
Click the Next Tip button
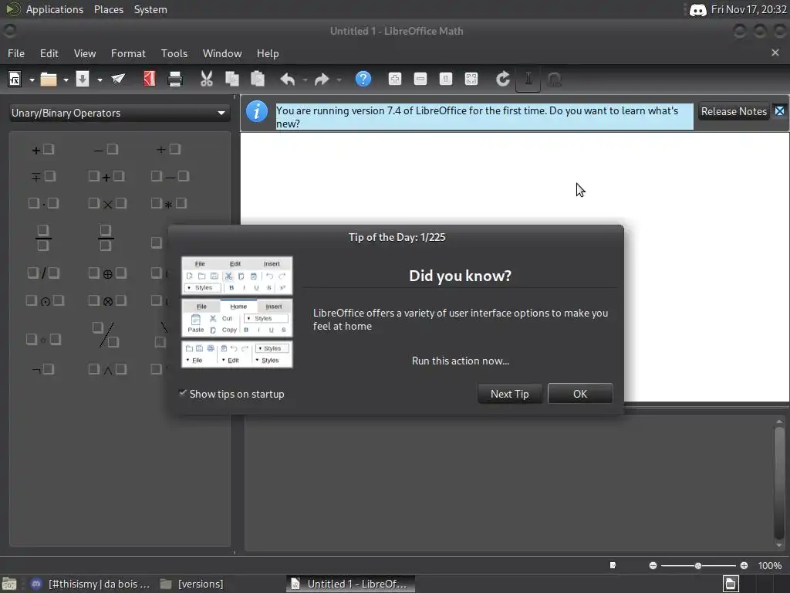pos(509,394)
